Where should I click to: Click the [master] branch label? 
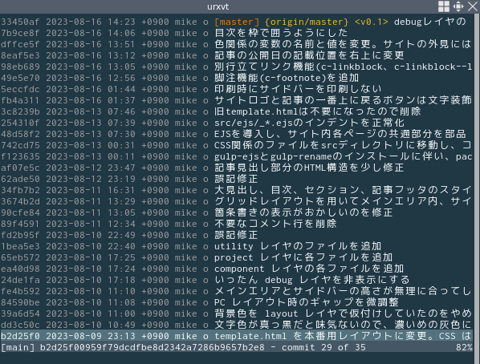point(237,22)
